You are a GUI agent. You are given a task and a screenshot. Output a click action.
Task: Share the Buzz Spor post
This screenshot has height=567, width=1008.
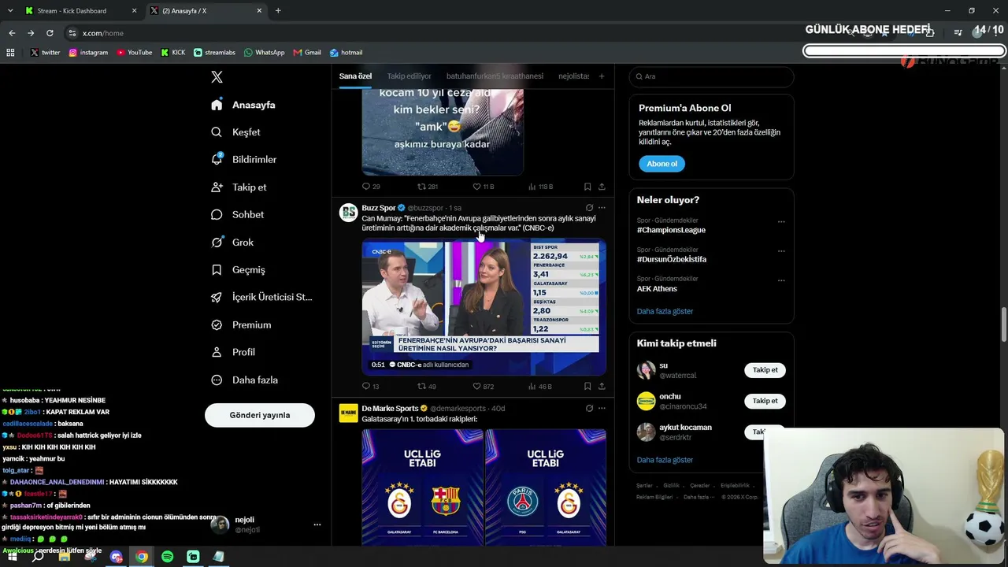coord(602,387)
